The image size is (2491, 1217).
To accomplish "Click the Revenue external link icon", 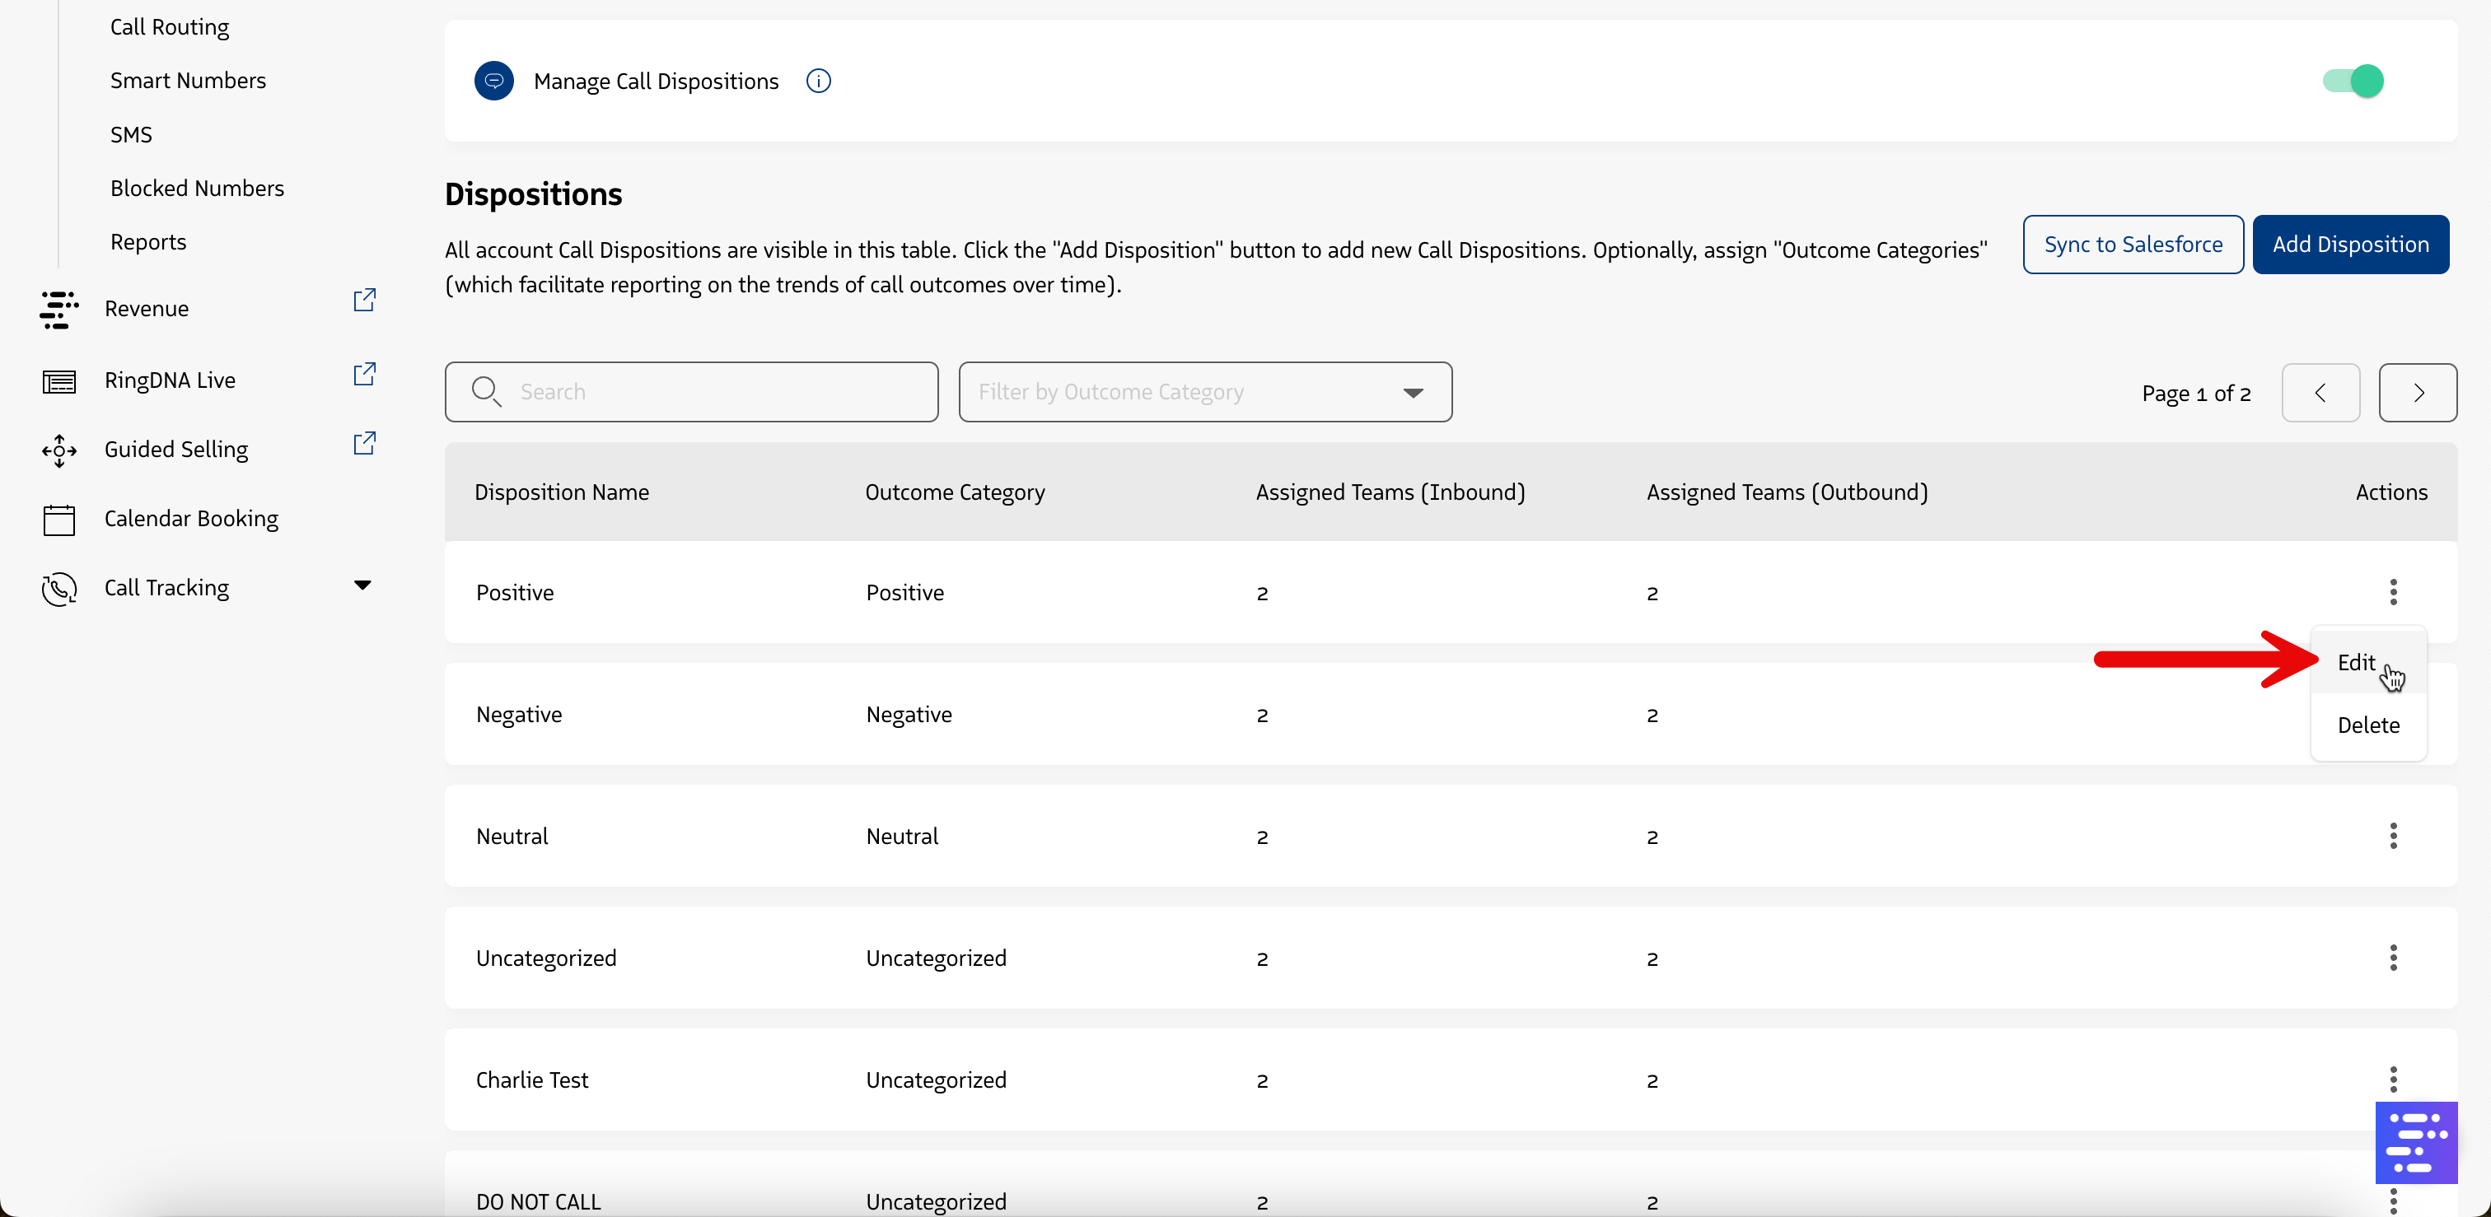I will tap(363, 301).
